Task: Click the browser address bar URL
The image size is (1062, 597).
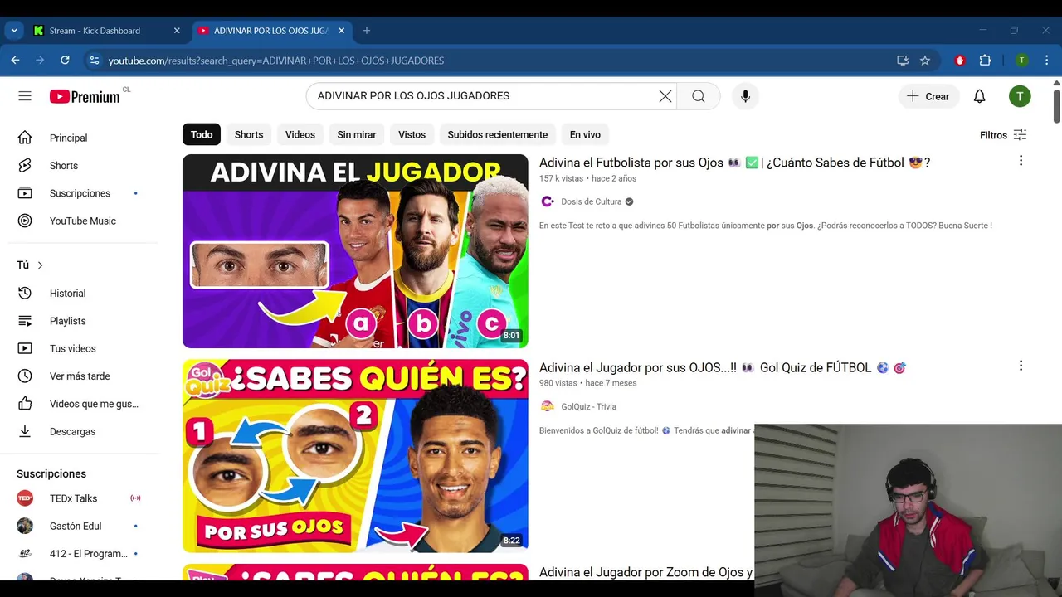Action: pos(275,61)
